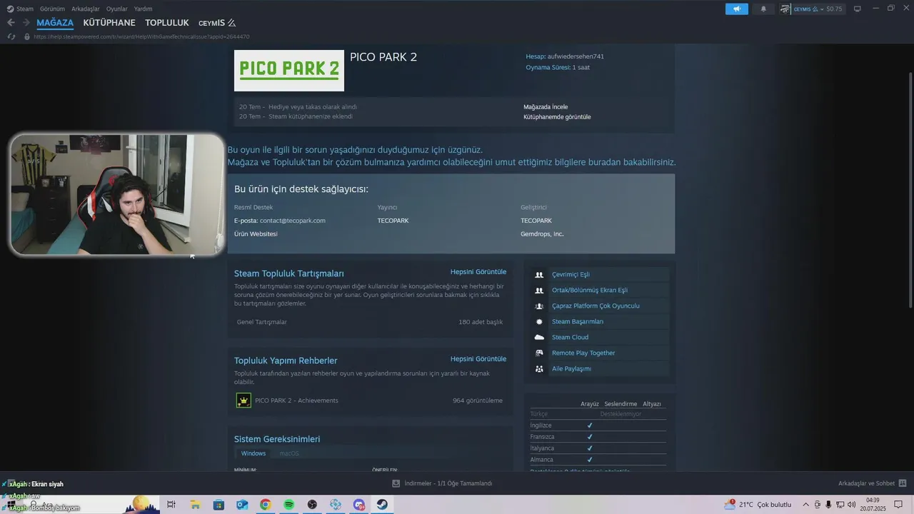Click the Gemdrops, Inc. developer link
The width and height of the screenshot is (914, 514).
pyautogui.click(x=542, y=234)
